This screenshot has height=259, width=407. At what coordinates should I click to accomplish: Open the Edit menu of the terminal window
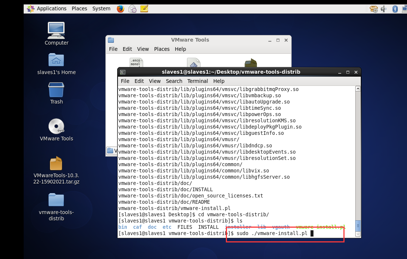tap(139, 81)
